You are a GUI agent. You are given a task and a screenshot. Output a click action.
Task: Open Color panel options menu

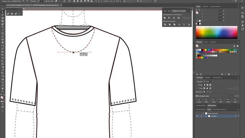(238, 7)
